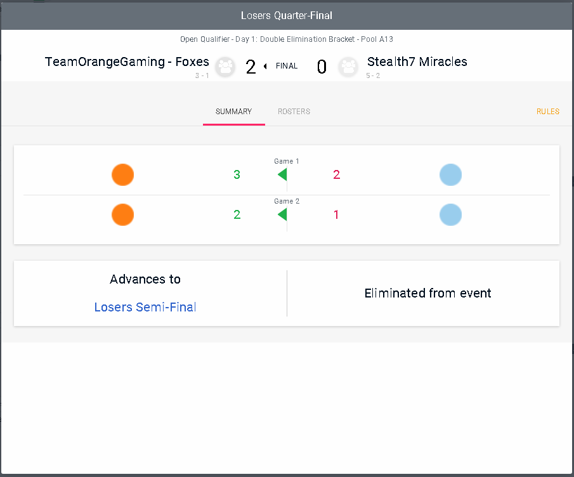Open the Rules link
This screenshot has width=574, height=477.
[547, 112]
